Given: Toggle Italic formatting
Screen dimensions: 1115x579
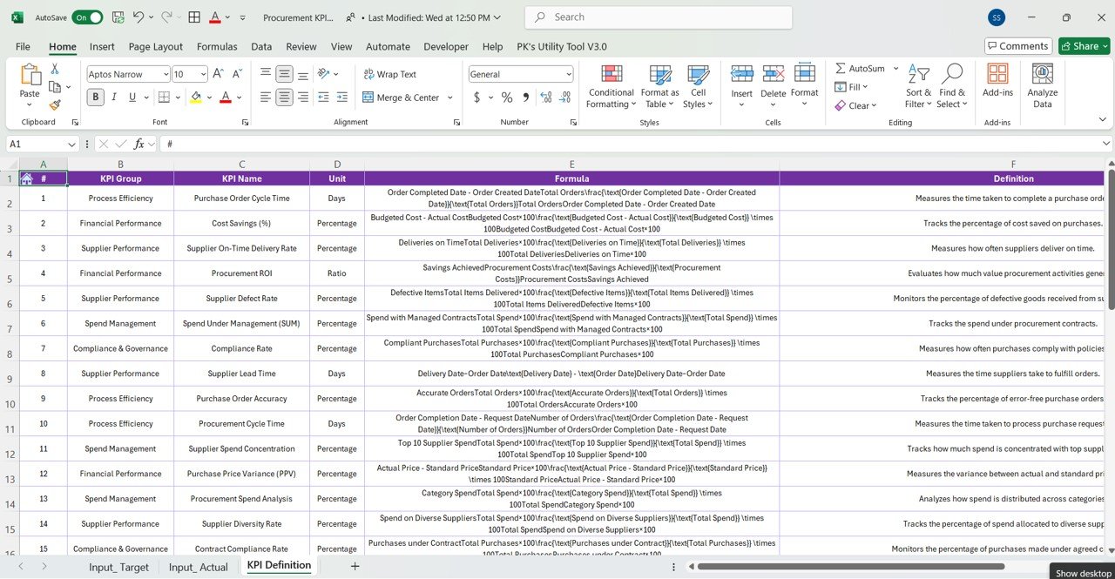Looking at the screenshot, I should pyautogui.click(x=115, y=98).
